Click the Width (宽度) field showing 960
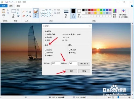Image resolution: width=134 pixels, height=99 pixels. [56, 63]
